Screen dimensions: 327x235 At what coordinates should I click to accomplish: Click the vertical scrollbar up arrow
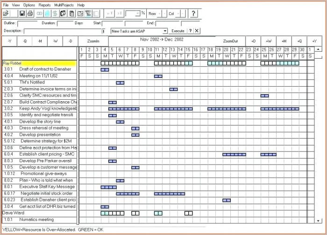[318, 49]
